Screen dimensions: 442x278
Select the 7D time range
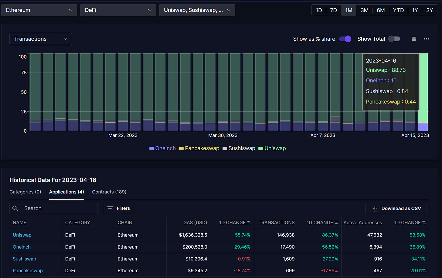tap(333, 10)
